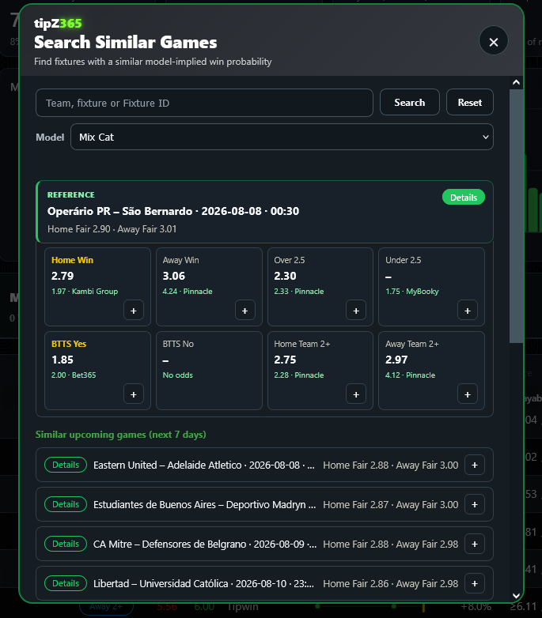Add Libertad – Universidad Católica game
This screenshot has height=618, width=542.
coord(475,583)
